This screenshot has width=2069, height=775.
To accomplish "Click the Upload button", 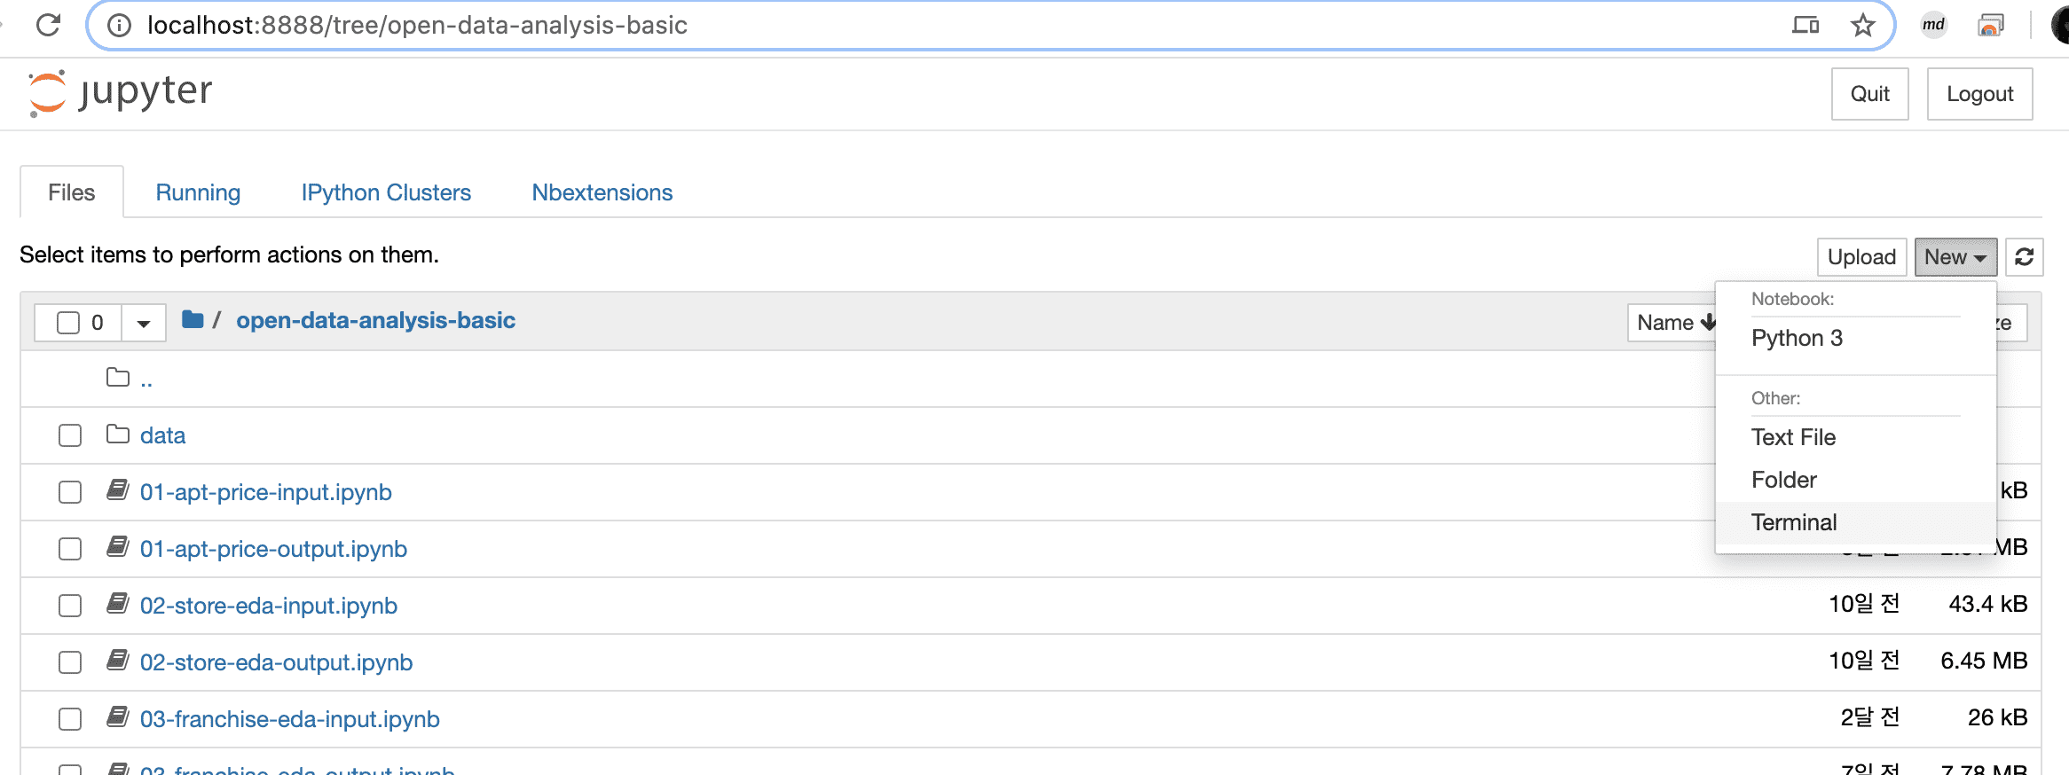I will tap(1861, 257).
